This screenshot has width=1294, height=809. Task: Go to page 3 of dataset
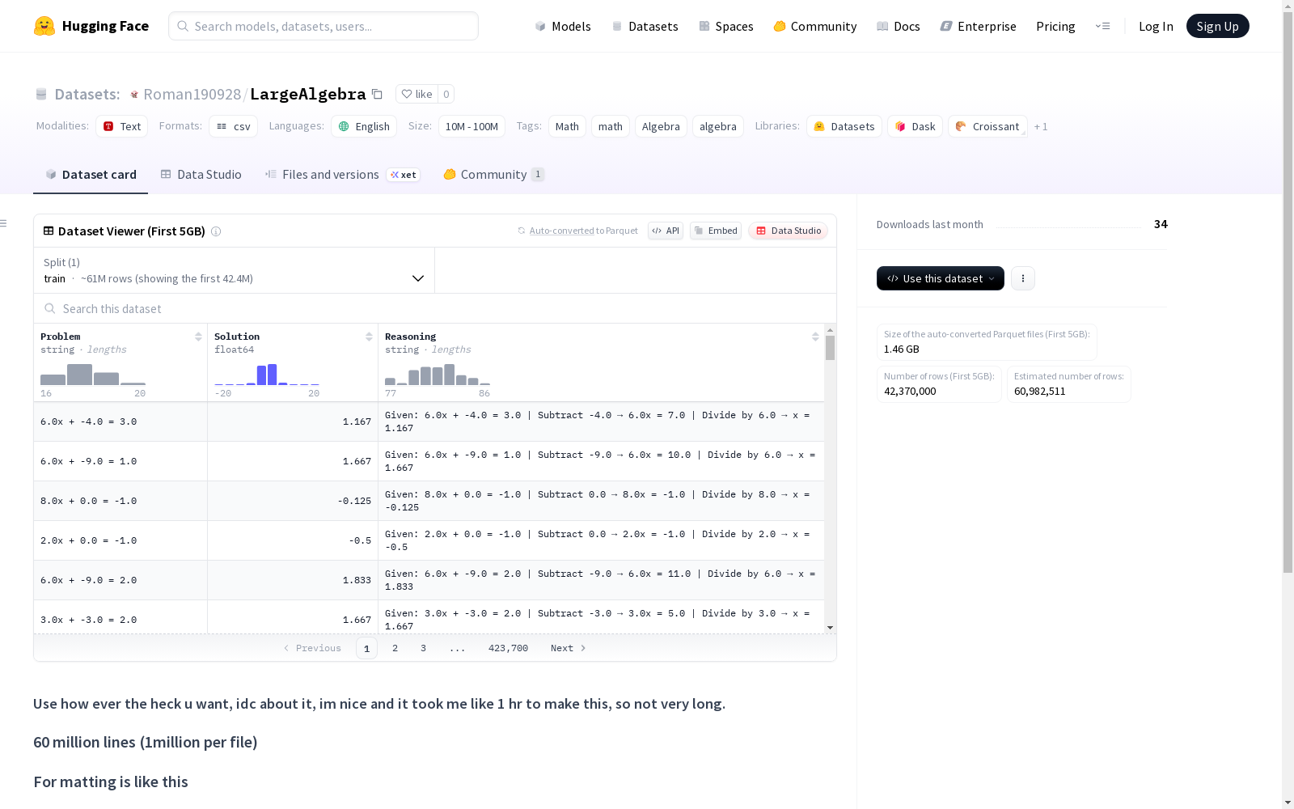(423, 648)
